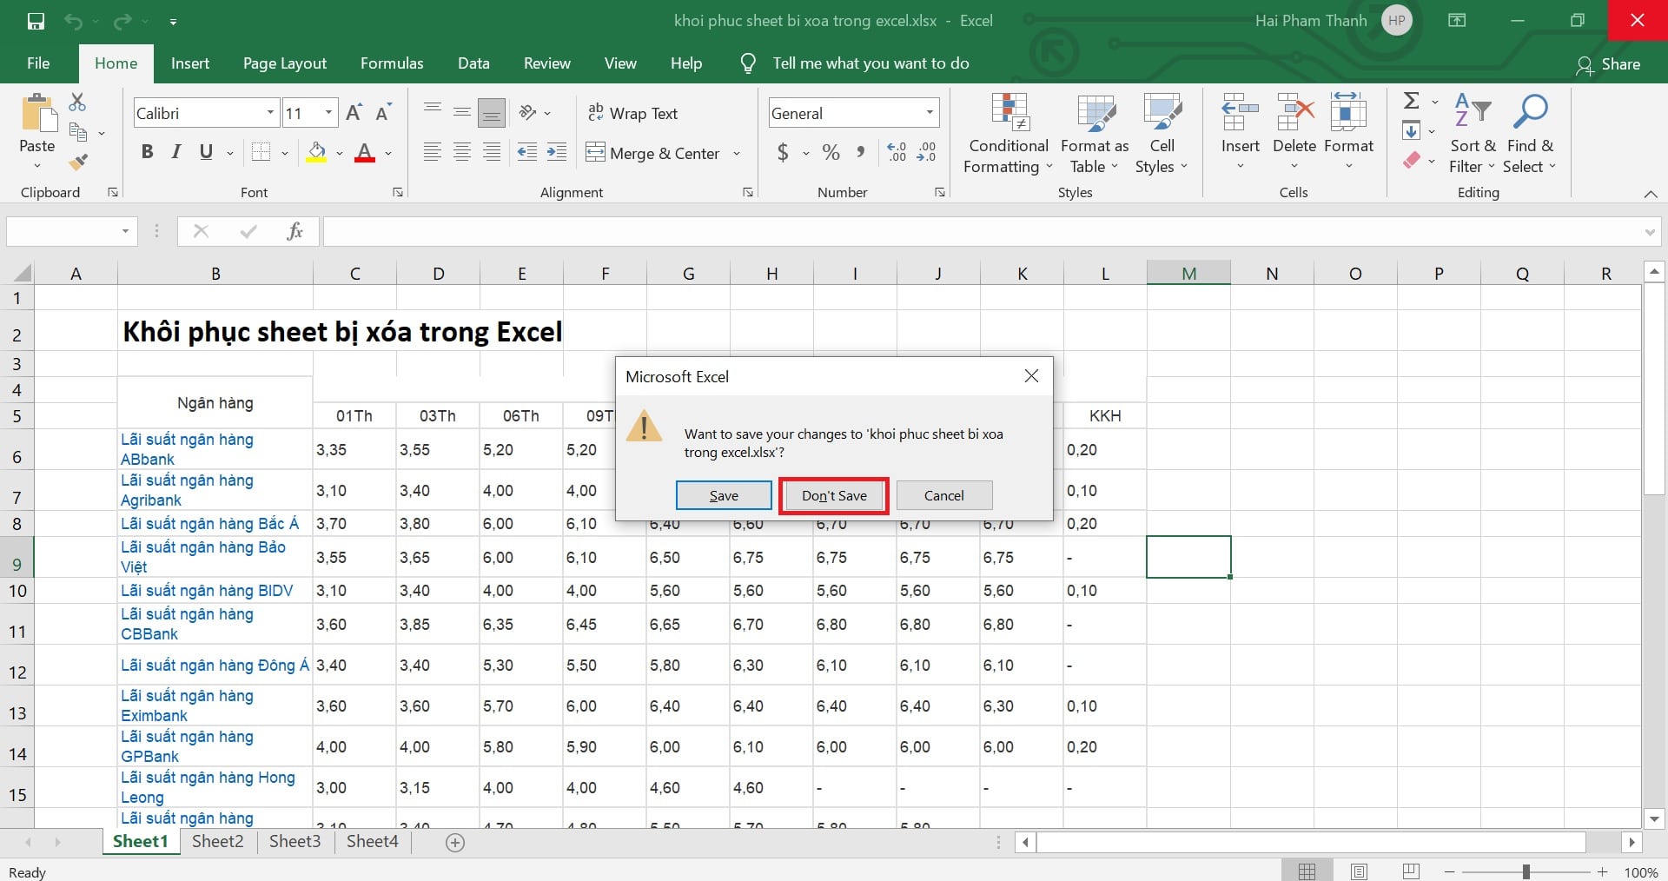Click the Accounting dollar format icon

point(783,153)
